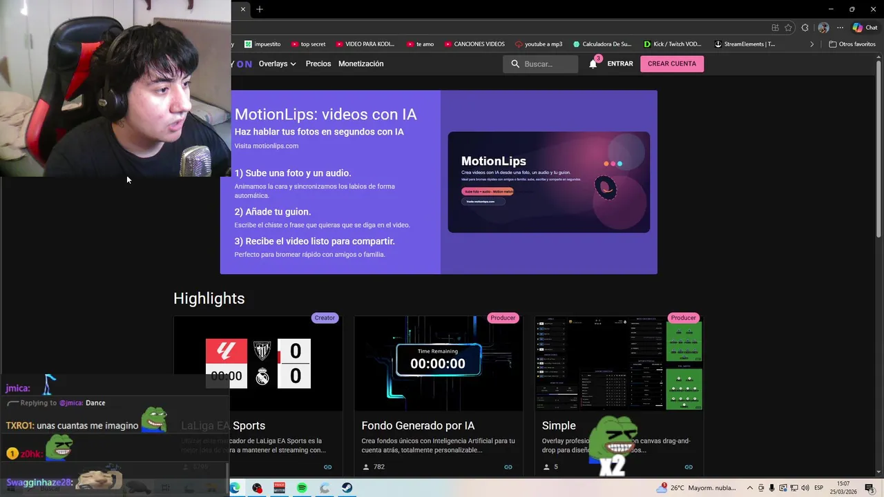Open 'Fondo Generado por IA' title
The width and height of the screenshot is (884, 497).
(x=418, y=426)
